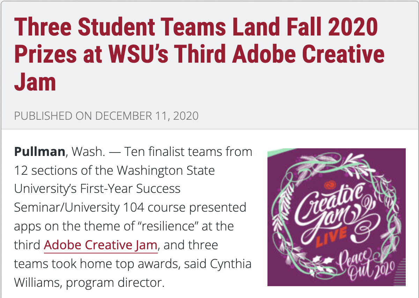Click the Adobe Creative Jam link
Screen dimensions: 419x298
pyautogui.click(x=101, y=245)
